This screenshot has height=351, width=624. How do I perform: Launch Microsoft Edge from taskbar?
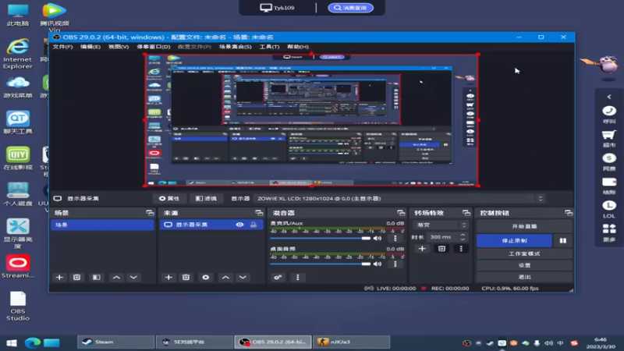point(33,342)
